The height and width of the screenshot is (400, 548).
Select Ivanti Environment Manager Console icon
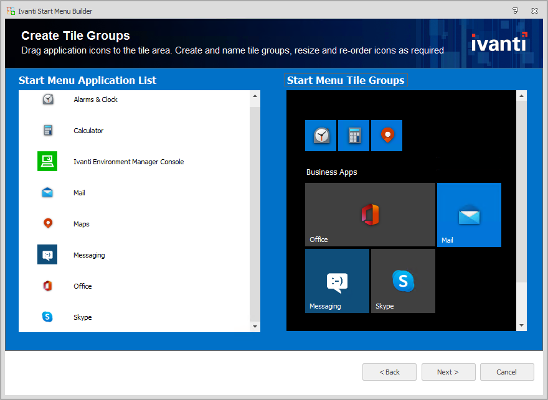[47, 162]
